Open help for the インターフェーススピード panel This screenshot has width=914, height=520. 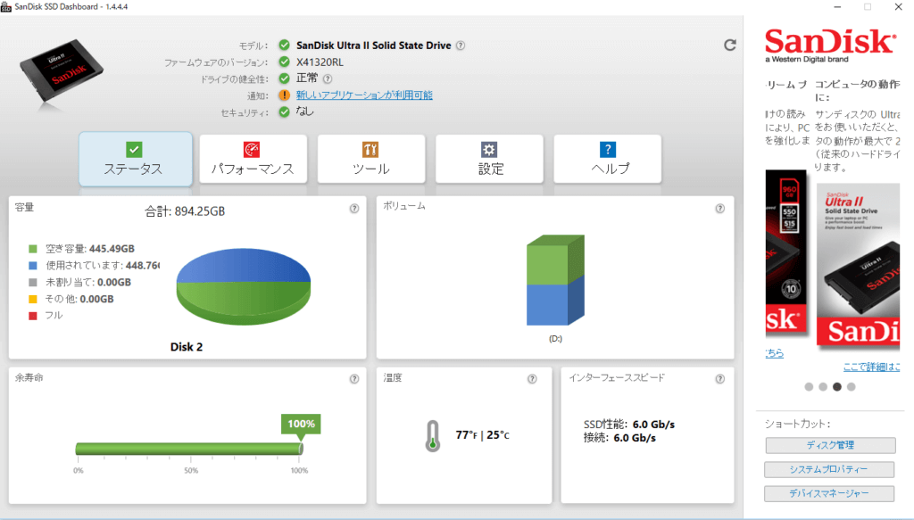coord(720,379)
